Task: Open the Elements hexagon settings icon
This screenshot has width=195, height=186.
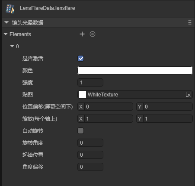Action: tap(93, 34)
